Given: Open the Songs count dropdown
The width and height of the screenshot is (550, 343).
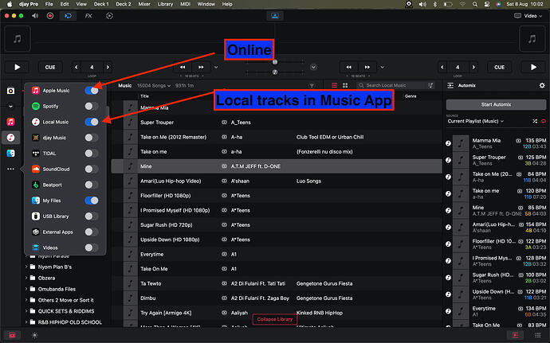Looking at the screenshot, I should click(x=154, y=85).
